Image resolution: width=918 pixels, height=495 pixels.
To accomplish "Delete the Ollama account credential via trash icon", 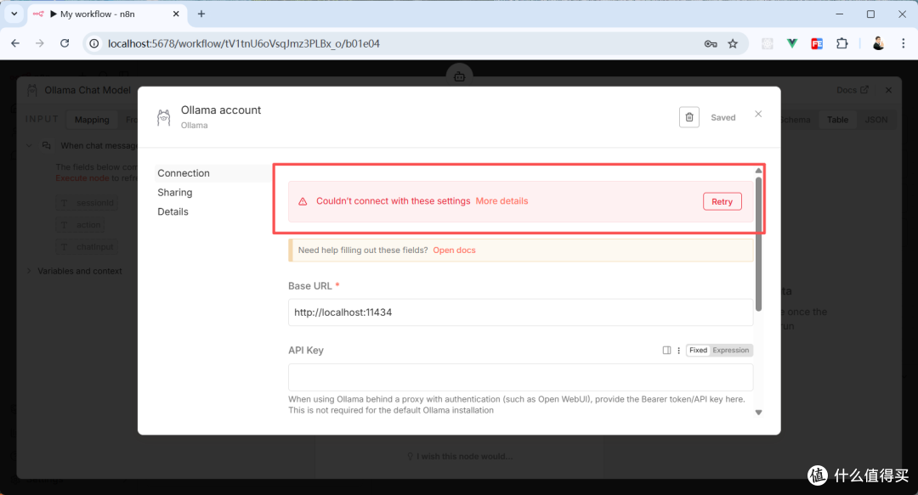I will (x=689, y=117).
